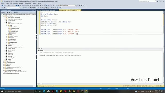Expand the AdventureWorks database node
165x93 pixels.
click(5, 21)
